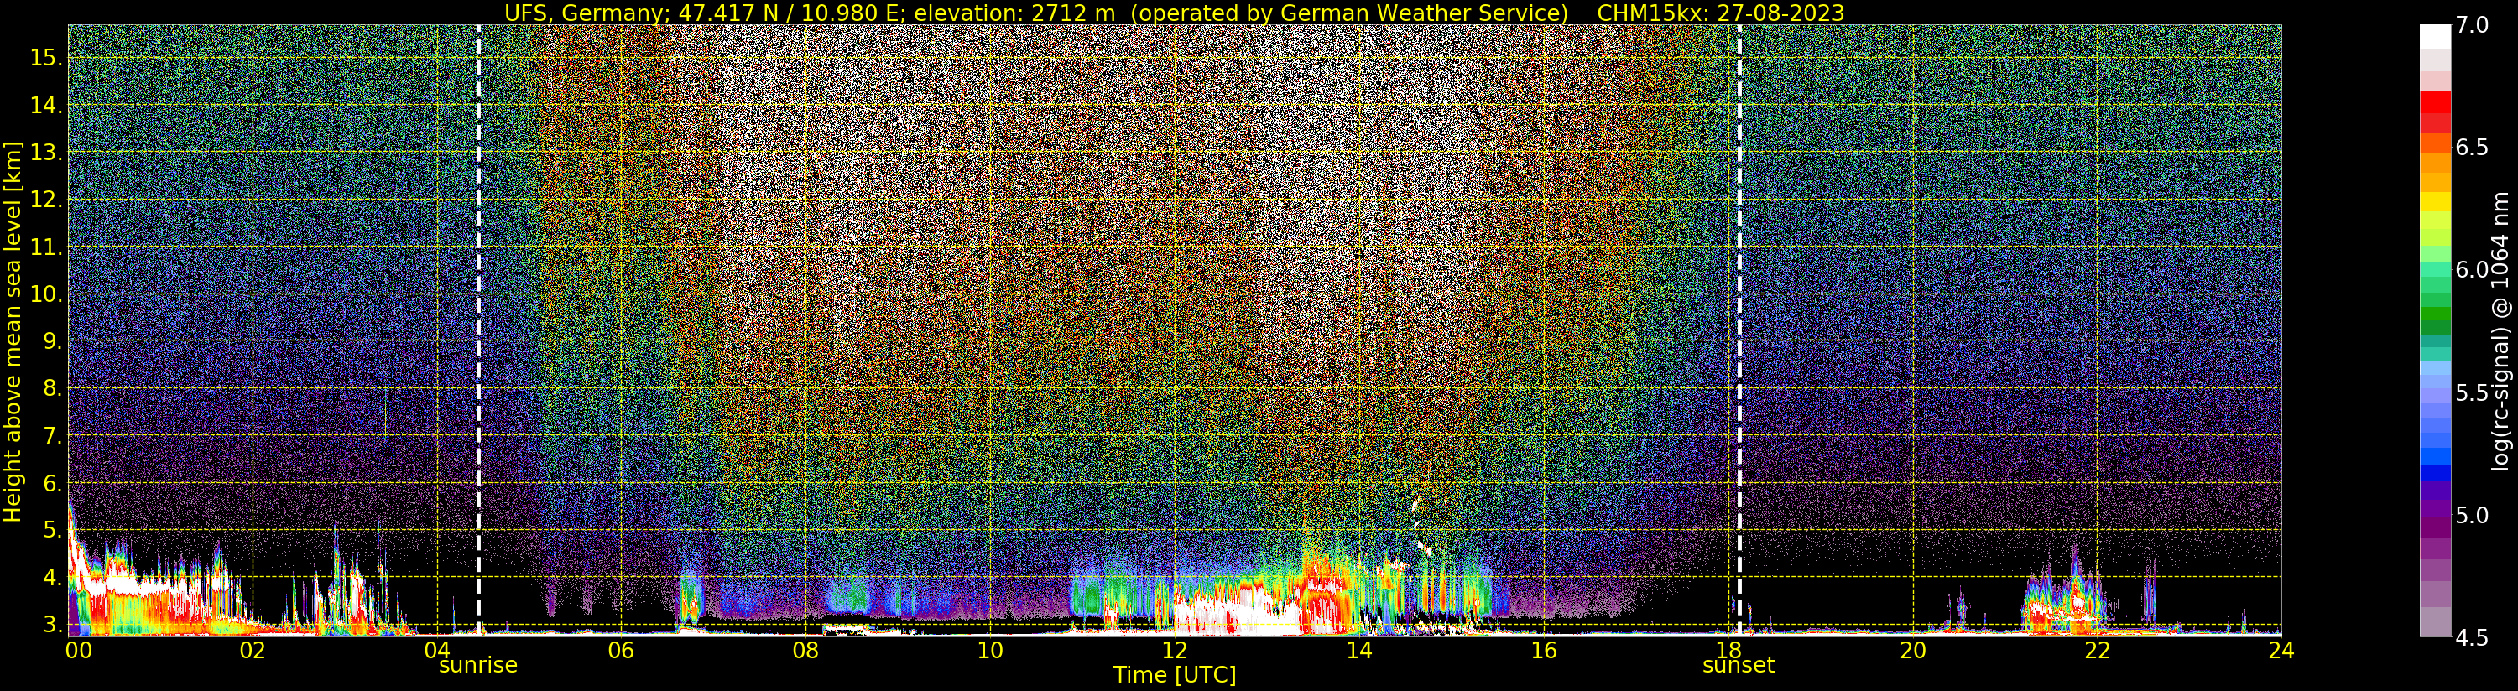Click the "18" time tick label
Viewport: 2518px width, 691px height.
click(1728, 650)
